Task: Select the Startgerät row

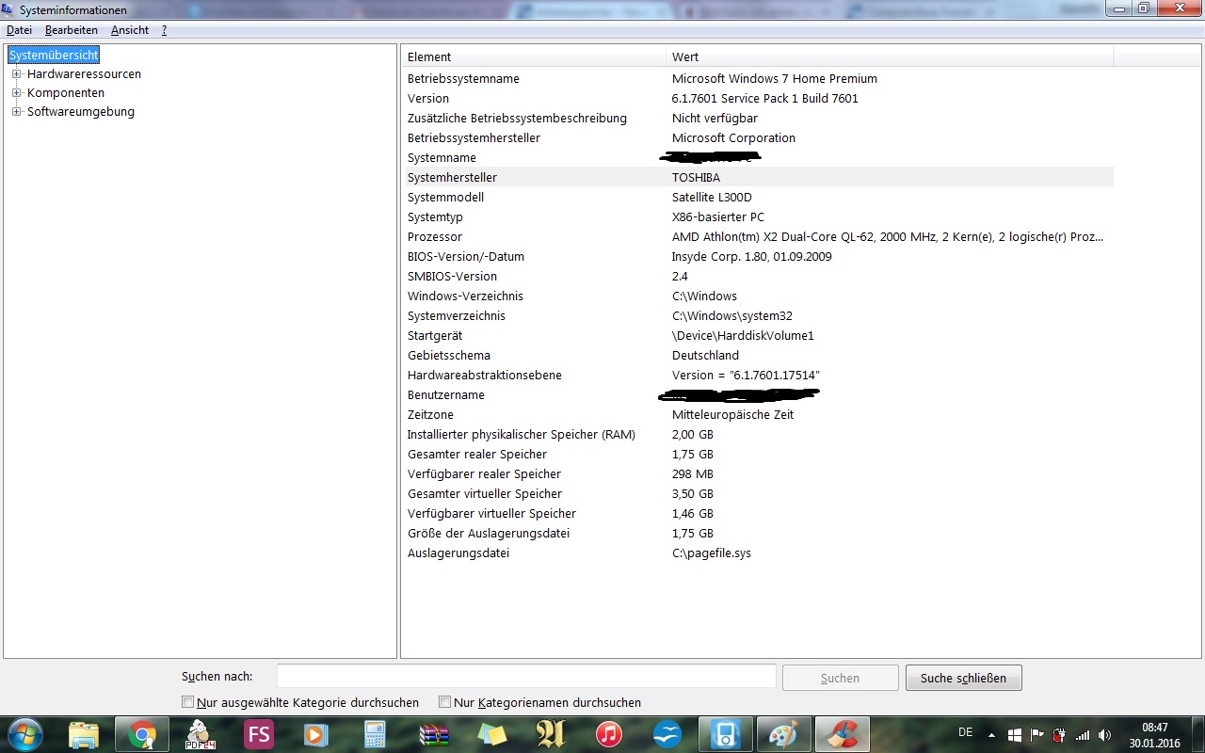Action: pos(757,335)
